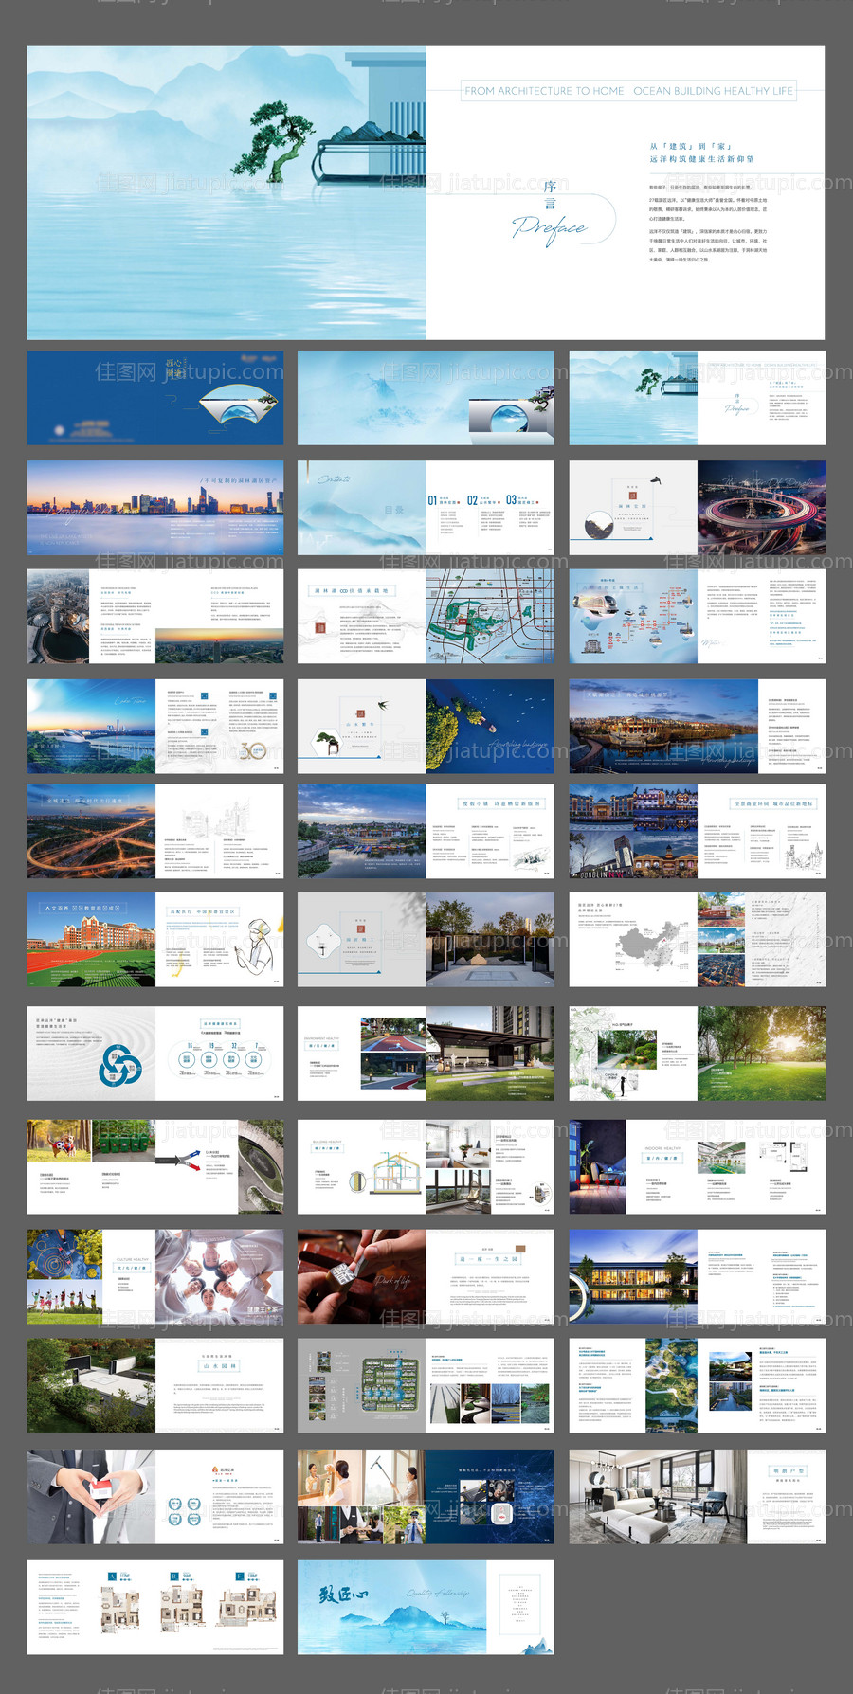Click the house cross-section diagram
853x1694 pixels.
coord(390,1174)
